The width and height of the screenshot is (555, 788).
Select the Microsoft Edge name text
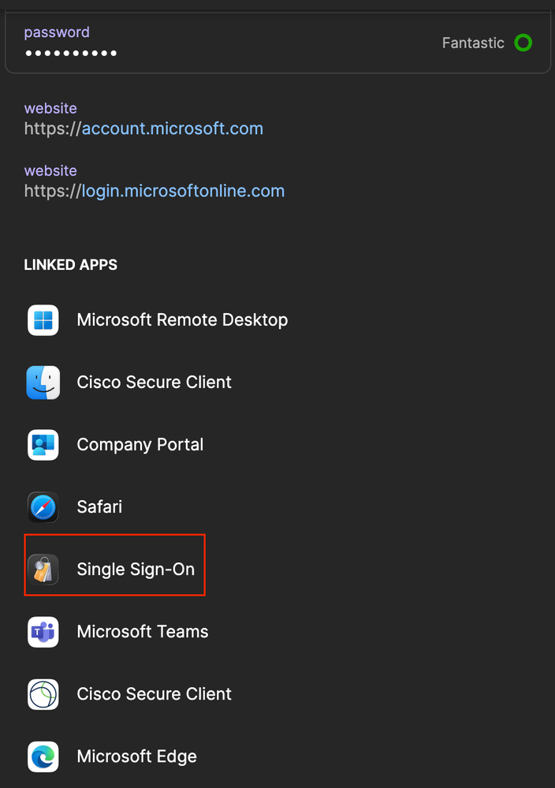point(137,756)
